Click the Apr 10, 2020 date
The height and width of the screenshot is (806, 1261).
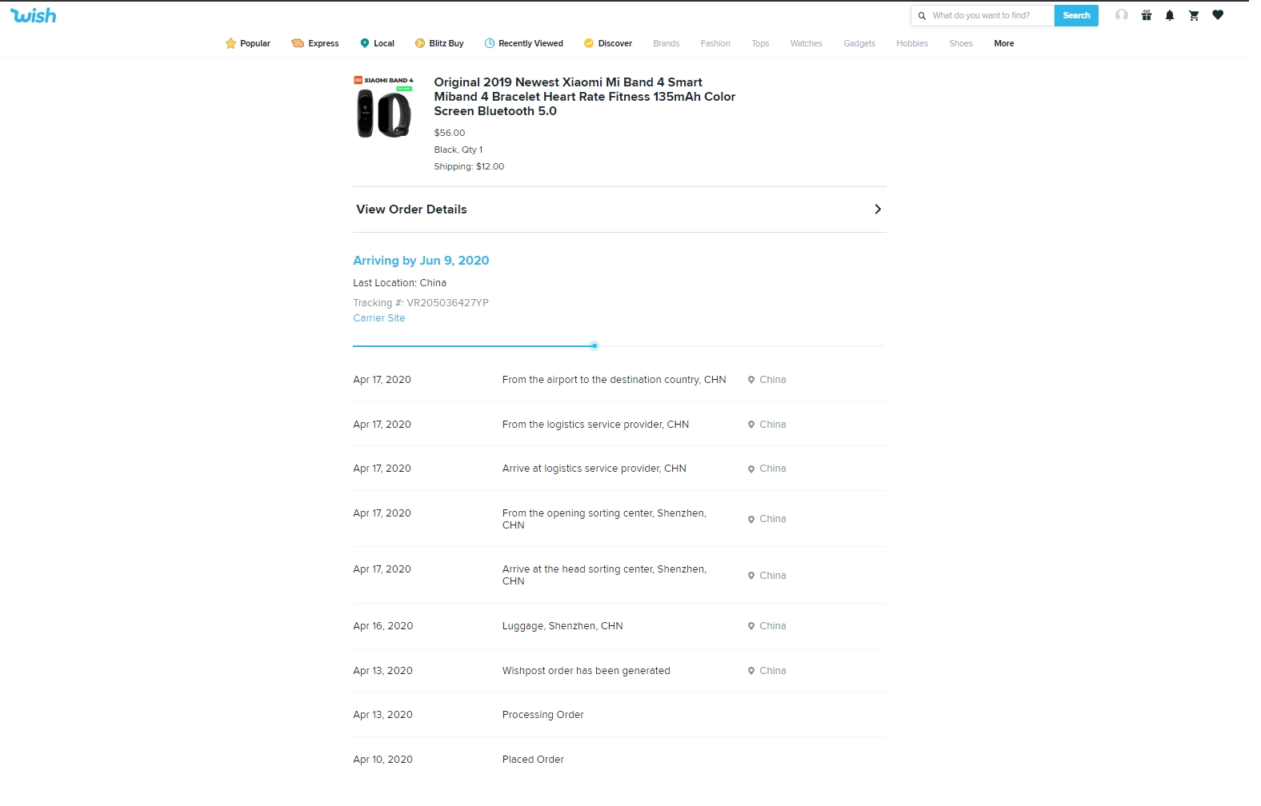coord(383,760)
